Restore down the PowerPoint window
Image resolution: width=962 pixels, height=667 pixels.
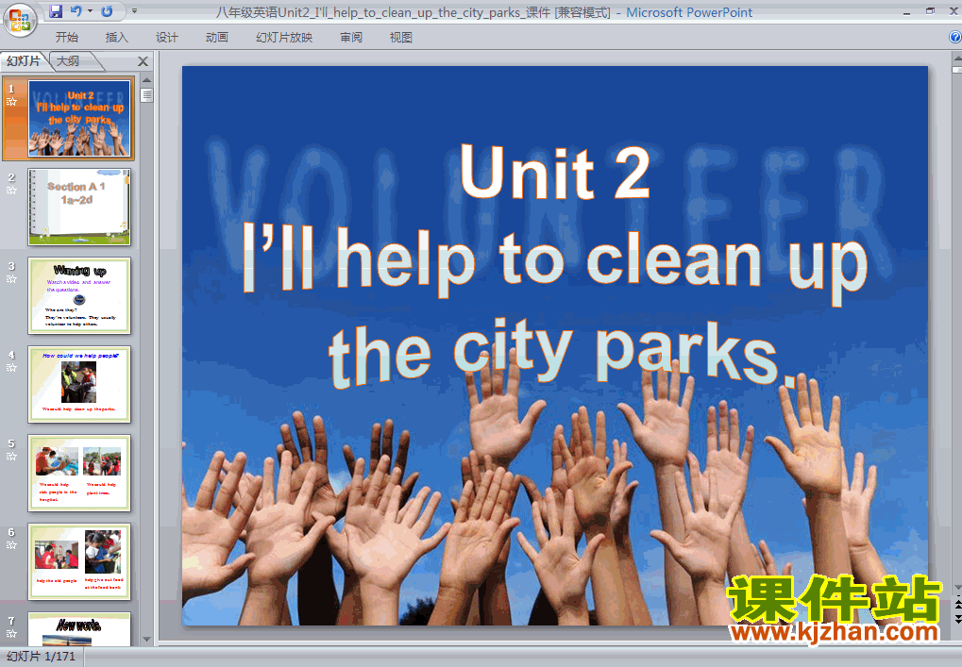pos(931,11)
